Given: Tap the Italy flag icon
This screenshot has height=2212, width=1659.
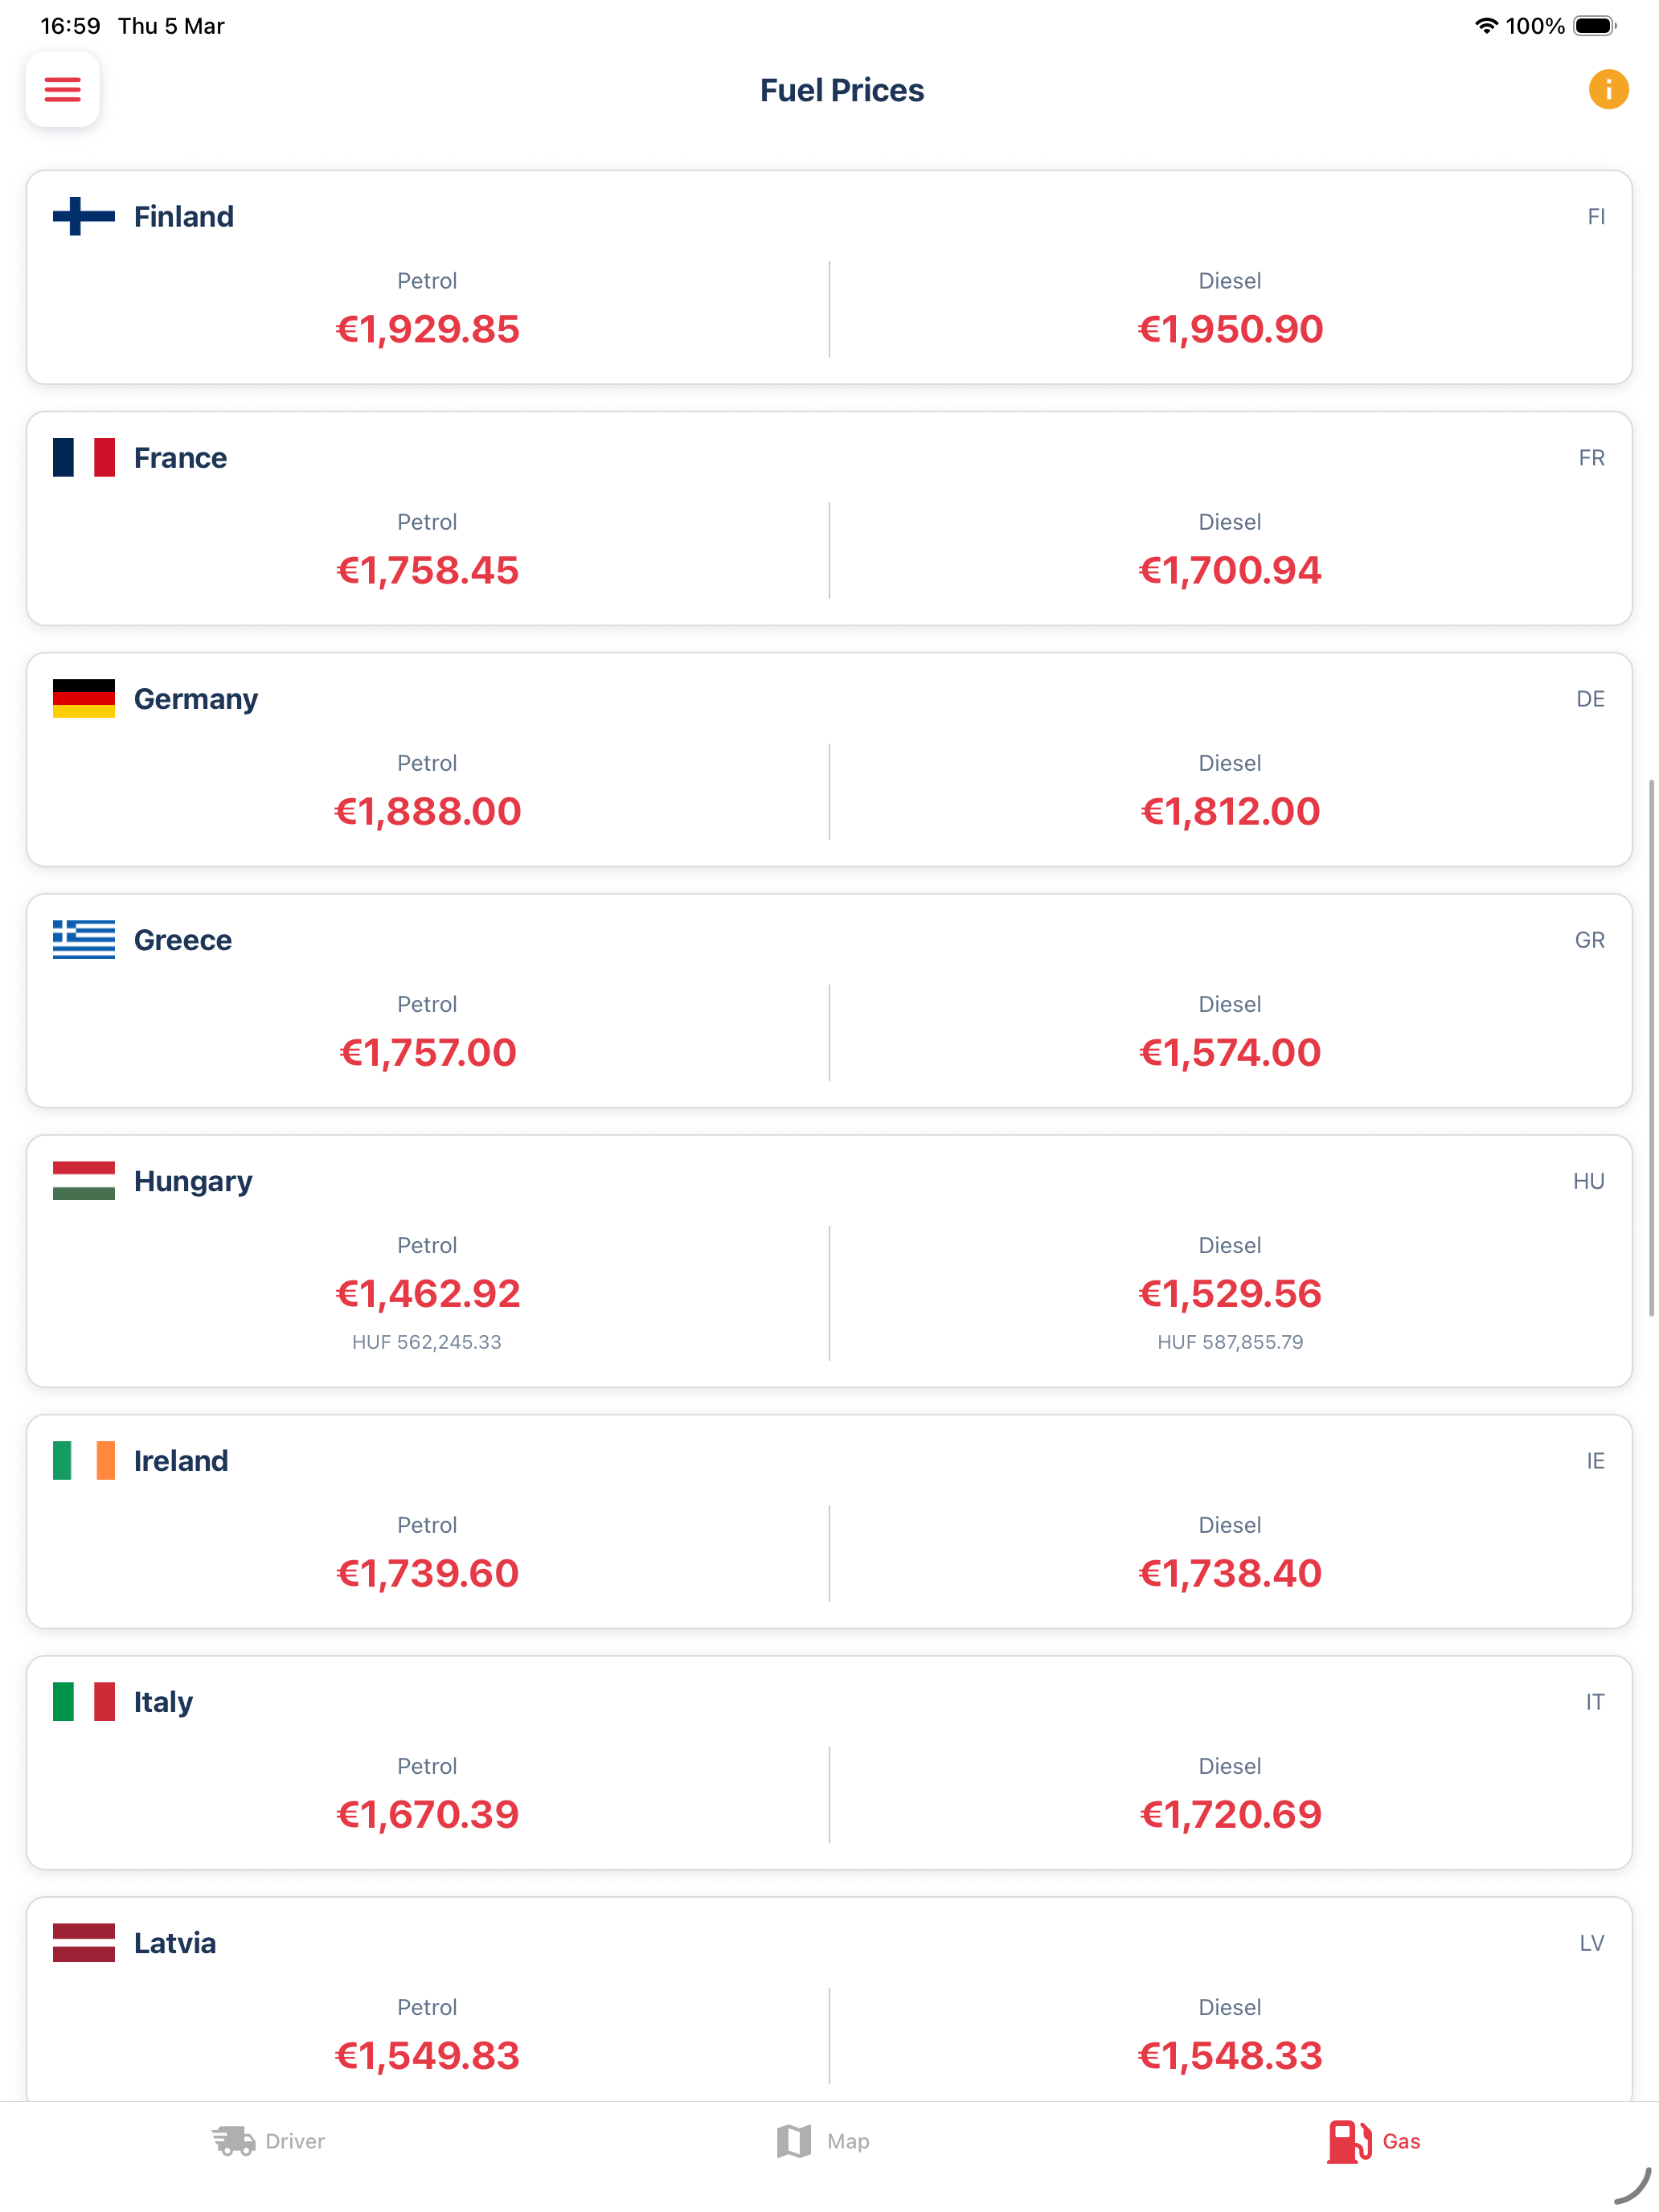Looking at the screenshot, I should coord(84,1701).
